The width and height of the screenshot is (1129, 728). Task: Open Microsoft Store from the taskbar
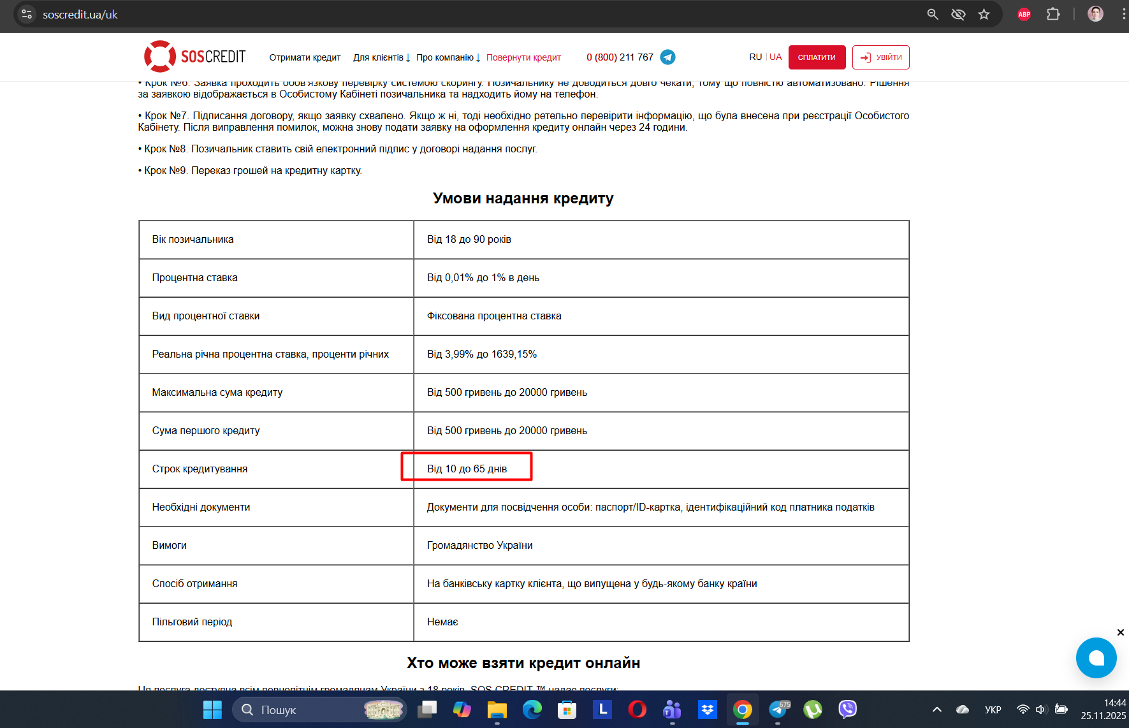tap(567, 710)
